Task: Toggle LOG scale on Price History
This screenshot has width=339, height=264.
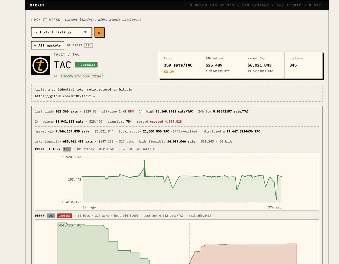Action: tap(67, 149)
